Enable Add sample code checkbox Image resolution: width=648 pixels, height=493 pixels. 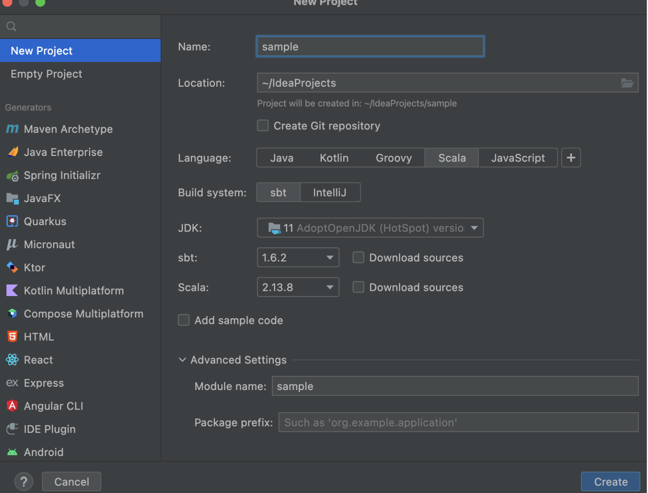point(184,320)
